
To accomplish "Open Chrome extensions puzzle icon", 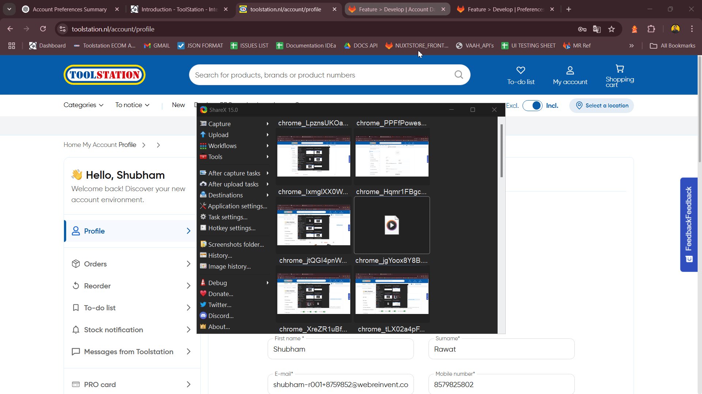I will tap(651, 29).
